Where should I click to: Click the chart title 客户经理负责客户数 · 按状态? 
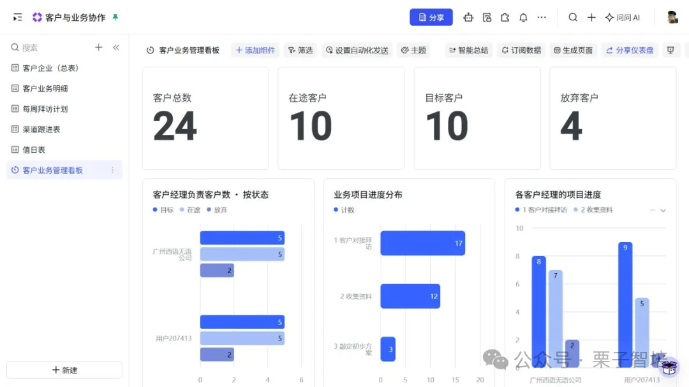(x=211, y=195)
